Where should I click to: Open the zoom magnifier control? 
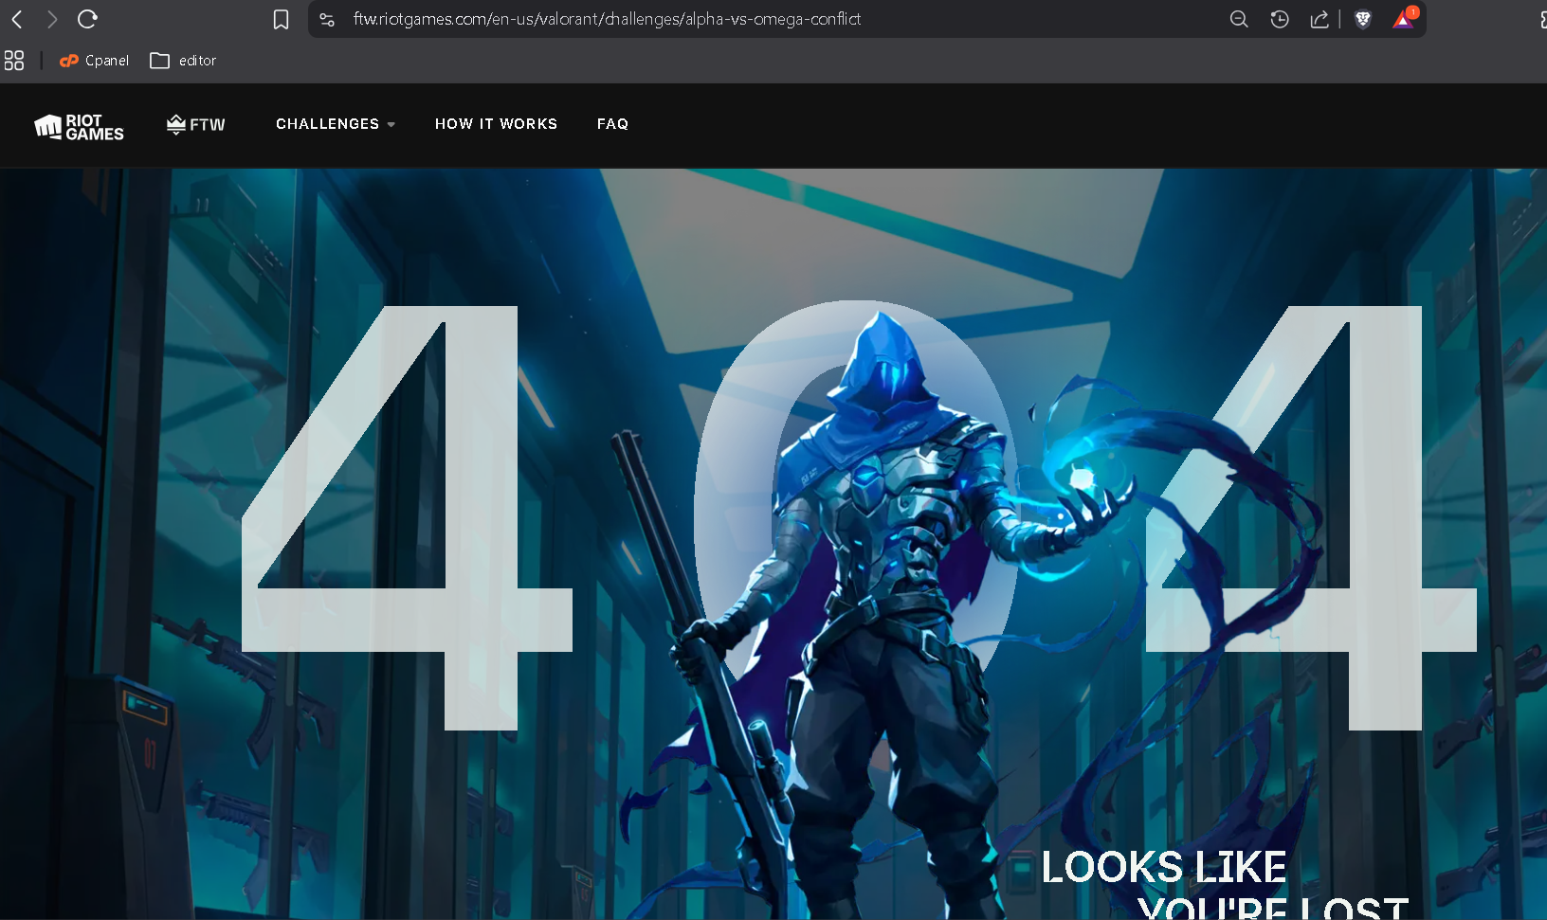coord(1238,19)
